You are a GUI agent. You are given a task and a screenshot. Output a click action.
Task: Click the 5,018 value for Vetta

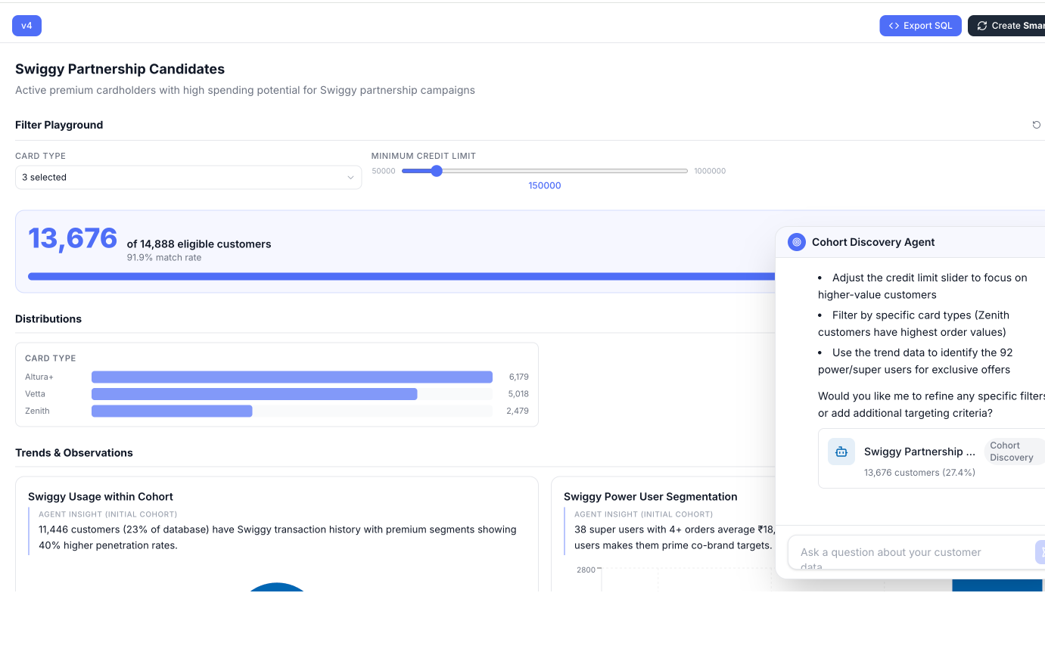point(519,394)
